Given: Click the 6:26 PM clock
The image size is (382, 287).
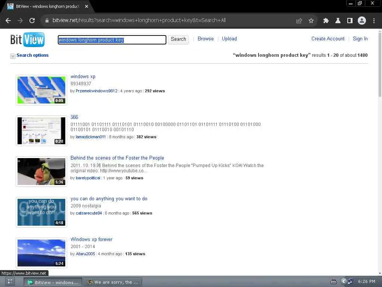Looking at the screenshot, I should tap(366, 282).
